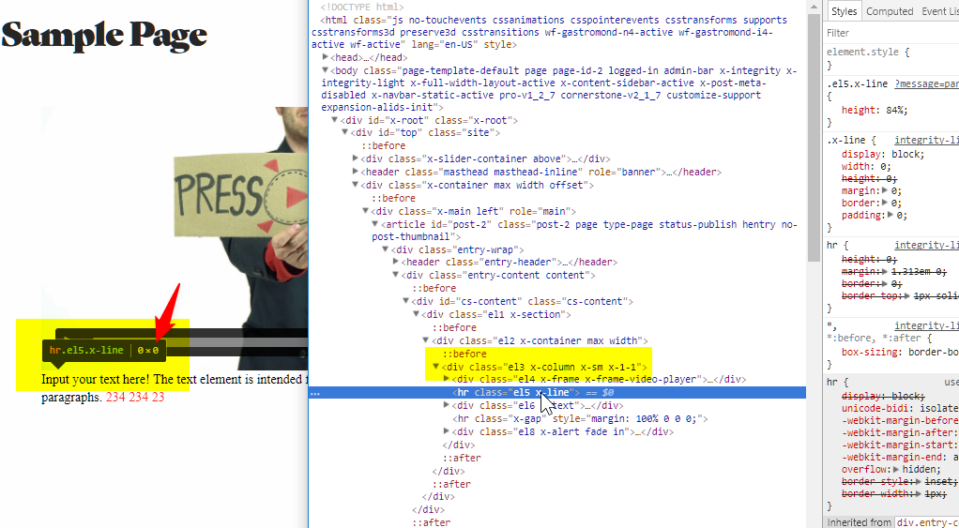Collapse the el3 x-column div
Viewport: 959px width, 528px height.
click(436, 367)
